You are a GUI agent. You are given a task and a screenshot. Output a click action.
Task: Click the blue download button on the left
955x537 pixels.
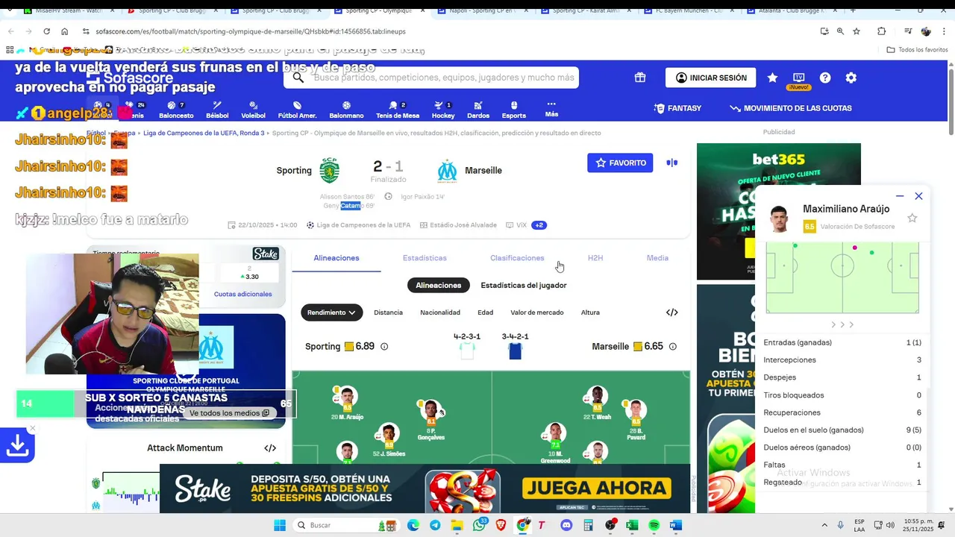pos(17,445)
